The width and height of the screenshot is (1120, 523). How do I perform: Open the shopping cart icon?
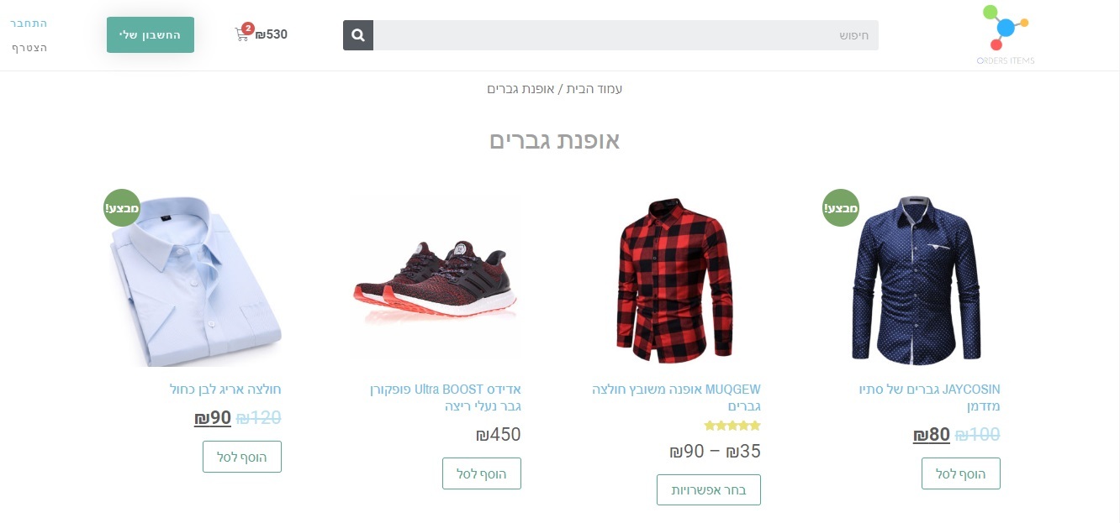pos(244,34)
